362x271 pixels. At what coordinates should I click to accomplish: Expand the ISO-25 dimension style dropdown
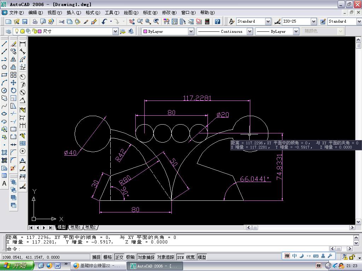[x=314, y=22]
